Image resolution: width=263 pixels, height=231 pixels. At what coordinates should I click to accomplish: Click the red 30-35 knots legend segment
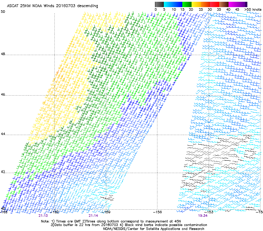pos(215,4)
